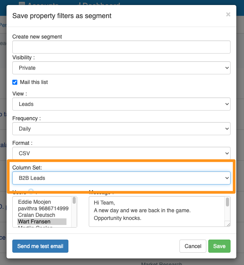Click the Format dropdown chevron arrow

point(227,153)
